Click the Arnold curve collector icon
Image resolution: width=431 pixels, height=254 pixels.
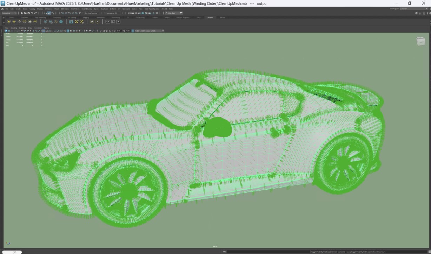[56, 22]
